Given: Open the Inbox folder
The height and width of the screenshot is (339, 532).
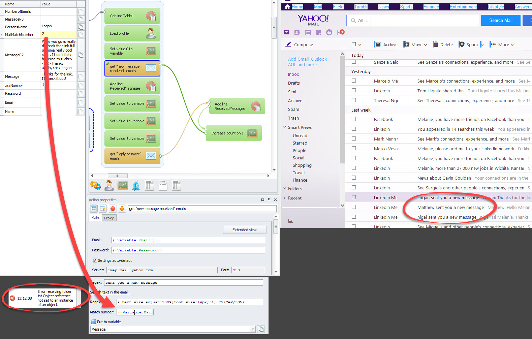Looking at the screenshot, I should pos(293,74).
